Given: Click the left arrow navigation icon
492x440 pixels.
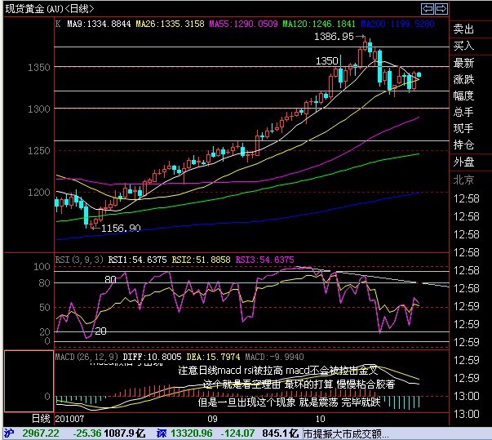Looking at the screenshot, I should point(428,9).
